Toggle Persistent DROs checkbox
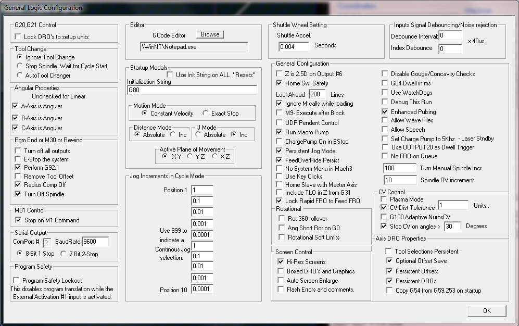The image size is (519, 326). click(389, 281)
